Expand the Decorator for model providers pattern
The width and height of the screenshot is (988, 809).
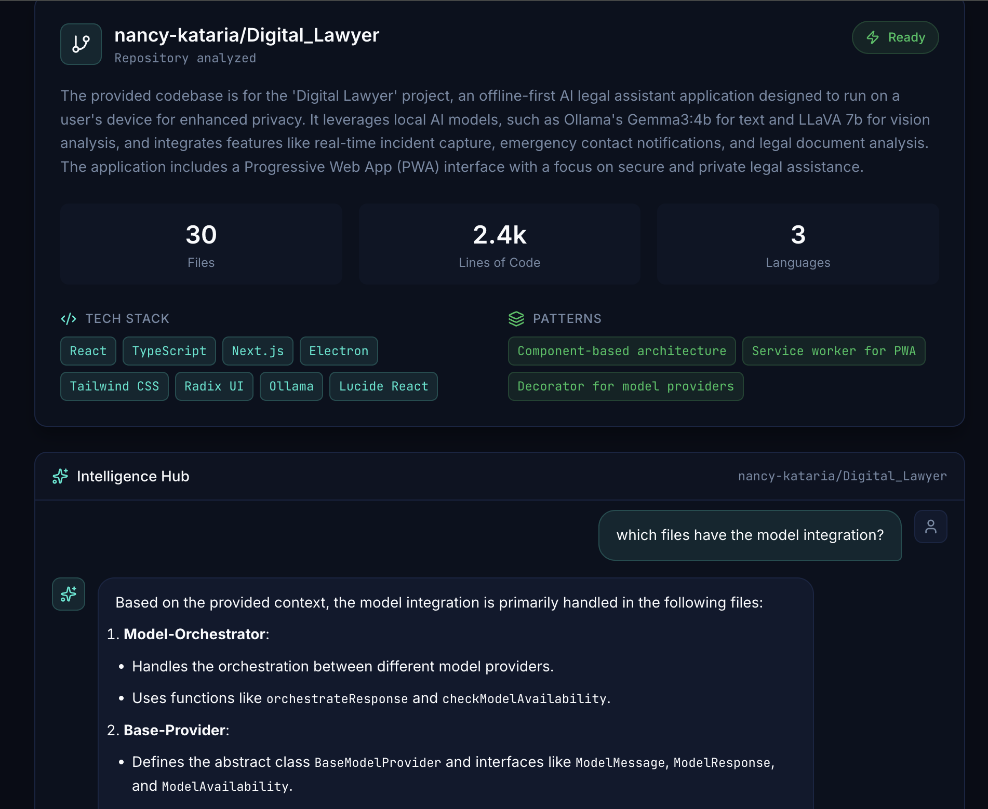click(x=625, y=386)
